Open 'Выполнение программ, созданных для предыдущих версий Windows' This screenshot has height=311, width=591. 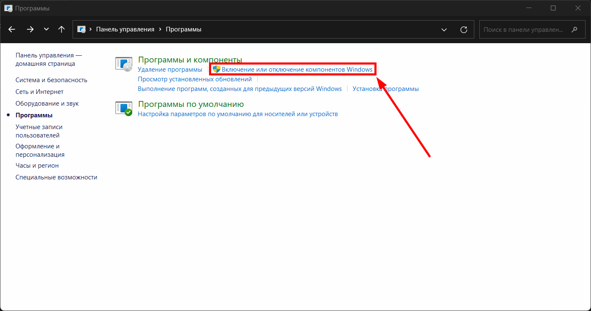point(240,88)
